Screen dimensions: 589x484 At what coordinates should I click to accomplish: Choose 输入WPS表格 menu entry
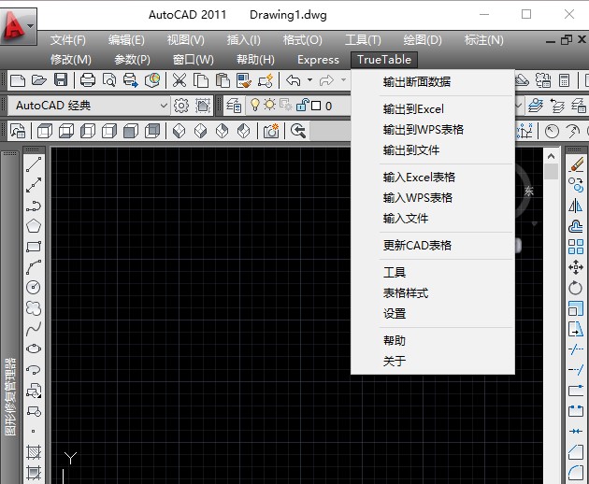point(432,197)
